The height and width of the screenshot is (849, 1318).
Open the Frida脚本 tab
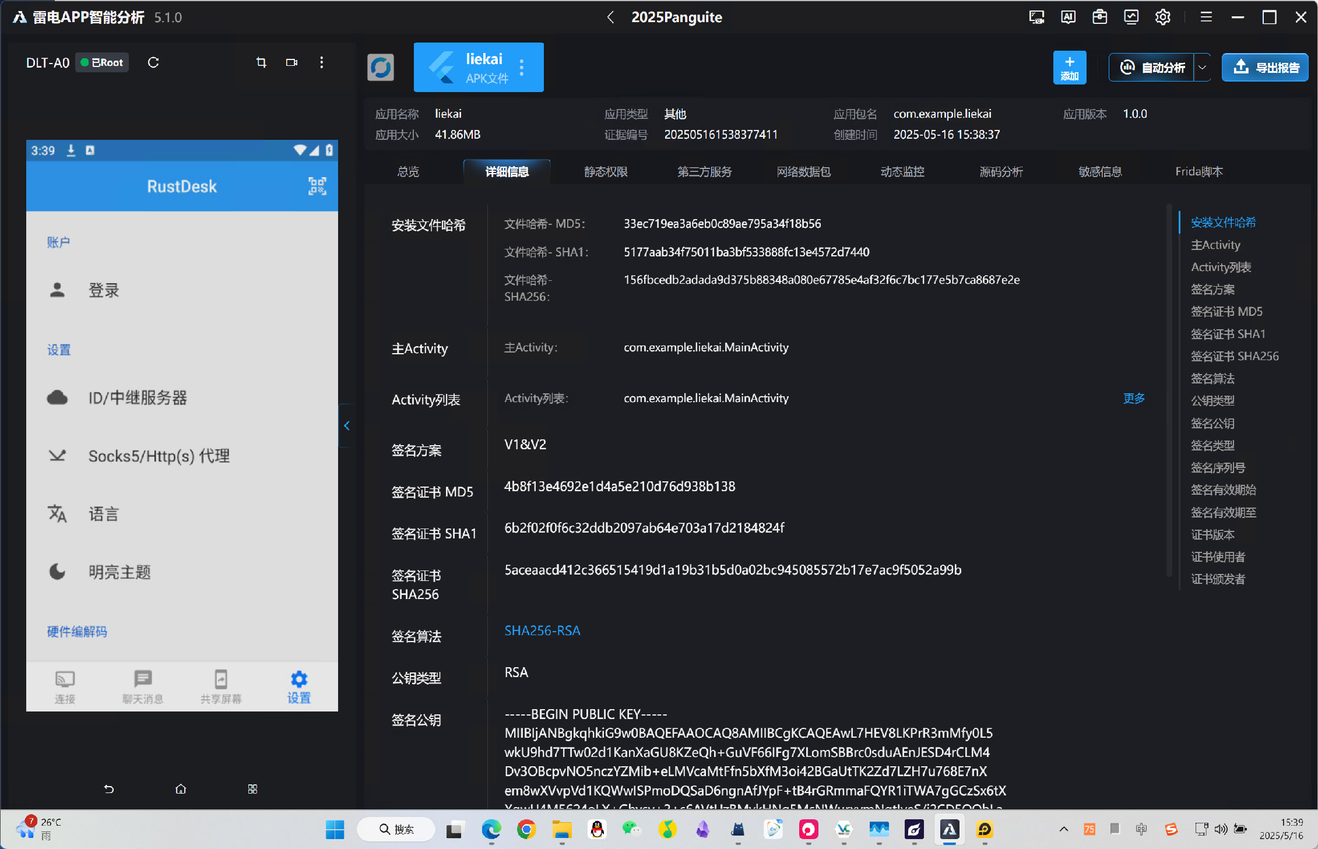pos(1198,171)
